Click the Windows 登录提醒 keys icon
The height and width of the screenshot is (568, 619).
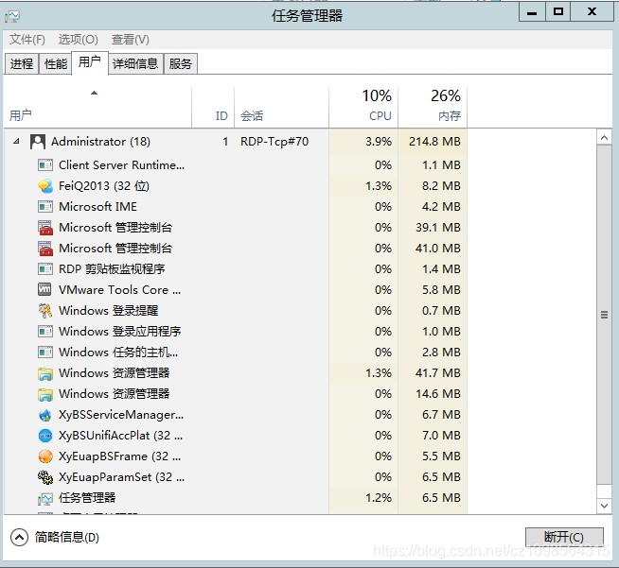click(x=45, y=311)
